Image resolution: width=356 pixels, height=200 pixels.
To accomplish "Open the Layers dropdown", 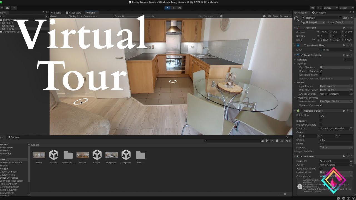I will click(331, 8).
